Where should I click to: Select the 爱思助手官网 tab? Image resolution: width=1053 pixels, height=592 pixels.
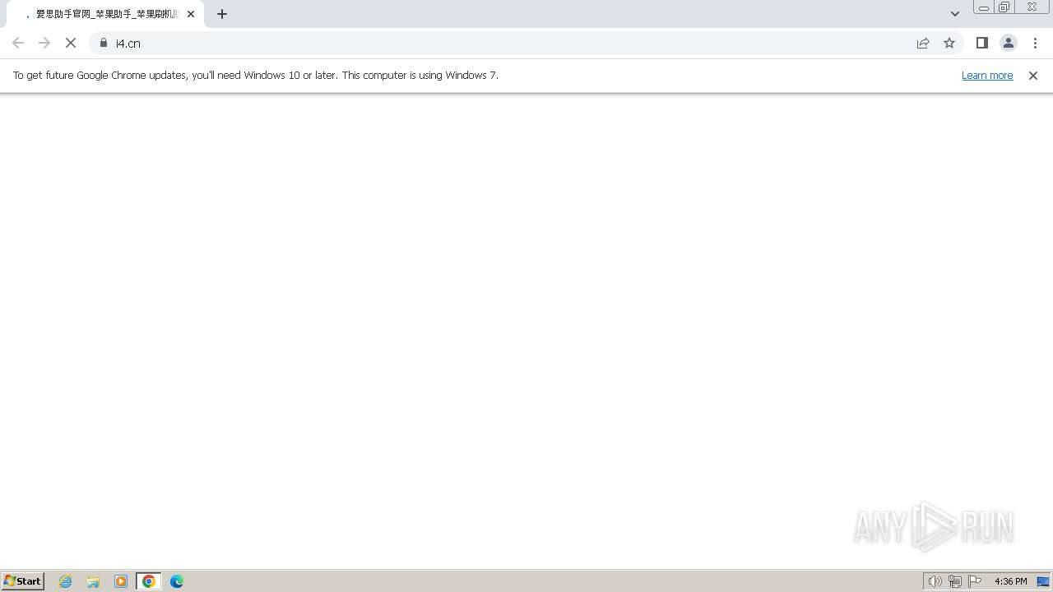point(105,14)
